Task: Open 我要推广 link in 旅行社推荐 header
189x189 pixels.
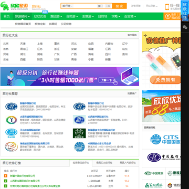Action: 132,93
